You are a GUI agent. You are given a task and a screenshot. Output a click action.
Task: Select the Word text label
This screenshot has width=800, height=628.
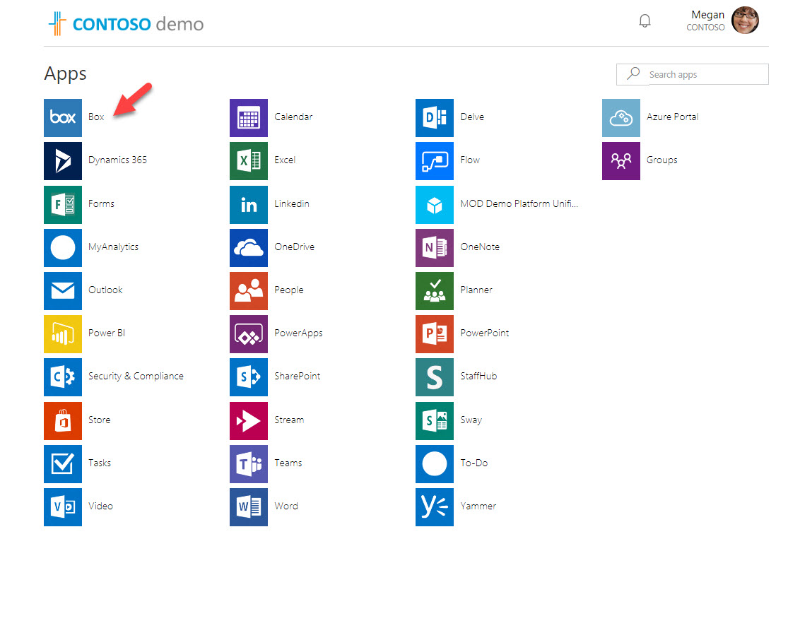[286, 506]
